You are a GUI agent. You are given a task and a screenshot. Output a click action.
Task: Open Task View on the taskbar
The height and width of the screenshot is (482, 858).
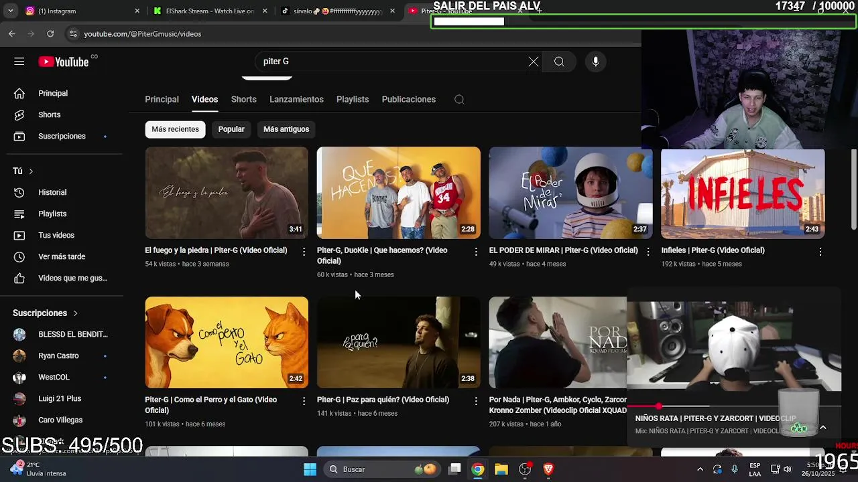(x=454, y=469)
